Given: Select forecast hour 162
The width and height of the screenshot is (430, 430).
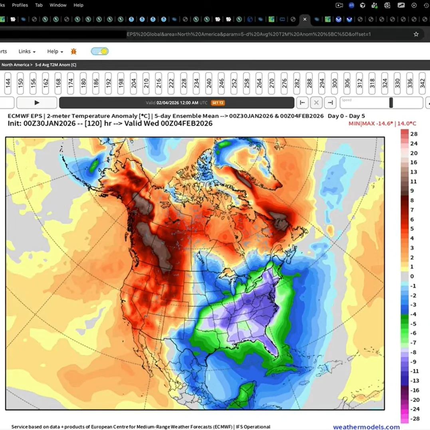Looking at the screenshot, I should [46, 83].
